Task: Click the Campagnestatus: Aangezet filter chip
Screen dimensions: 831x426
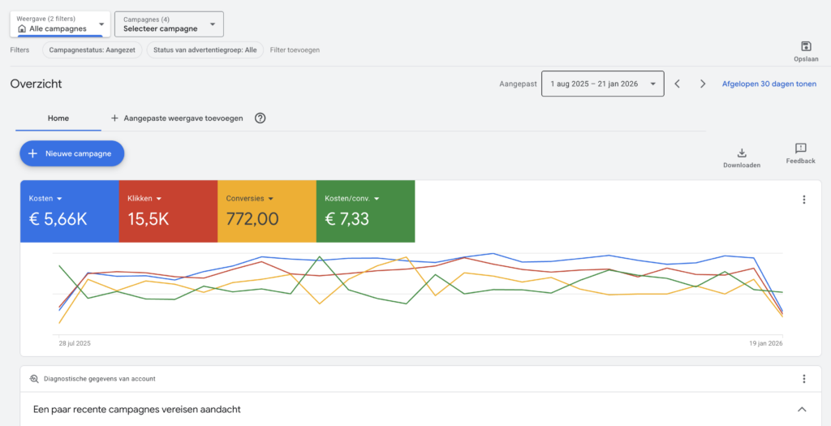Action: click(x=92, y=49)
